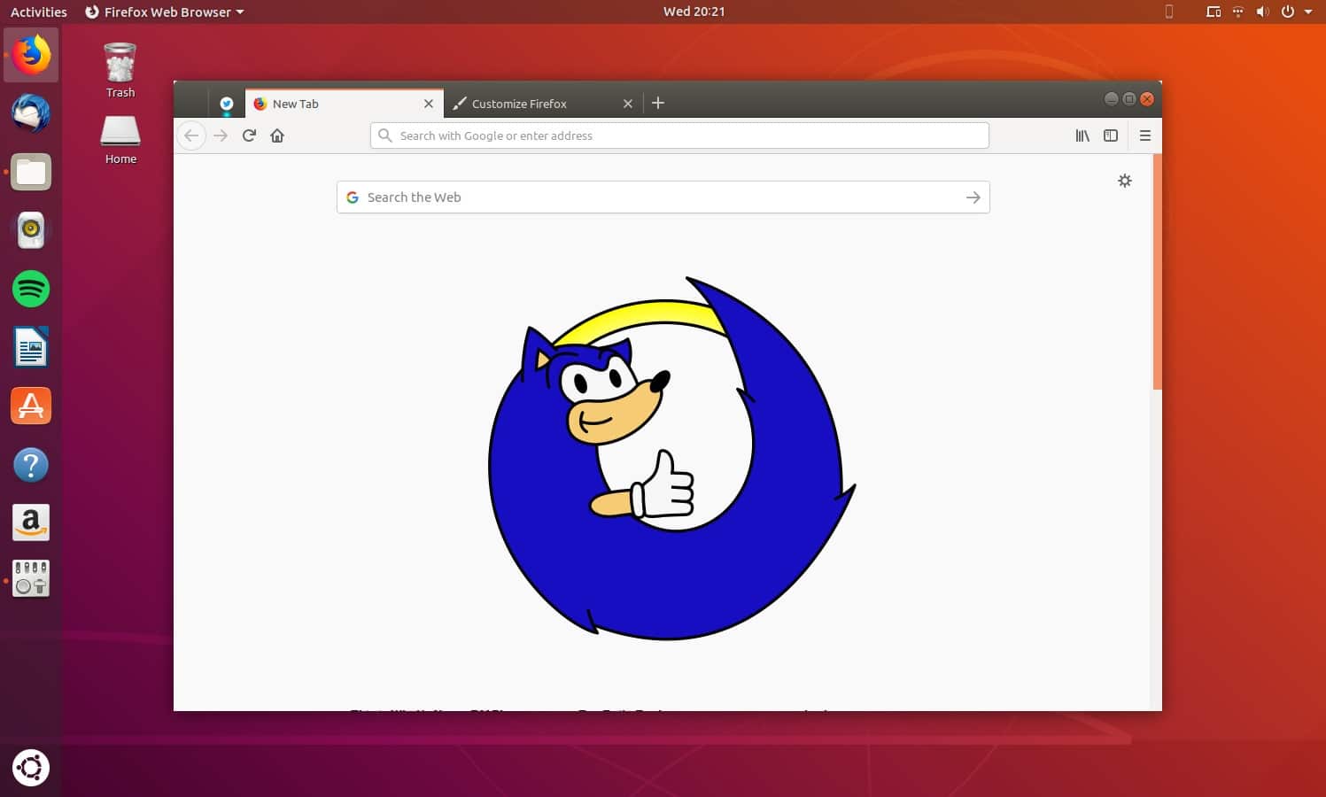Open the Firefox home page button
This screenshot has height=797, width=1326.
pos(277,135)
